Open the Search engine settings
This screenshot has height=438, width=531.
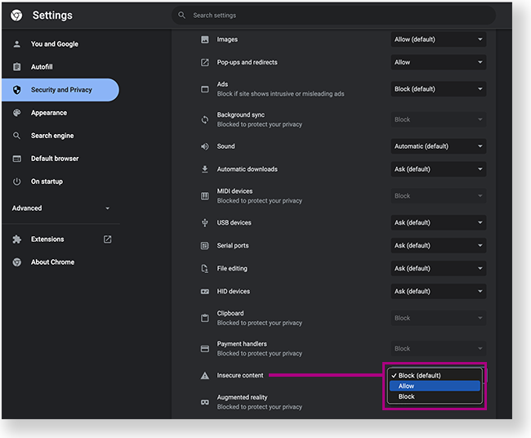(x=52, y=136)
